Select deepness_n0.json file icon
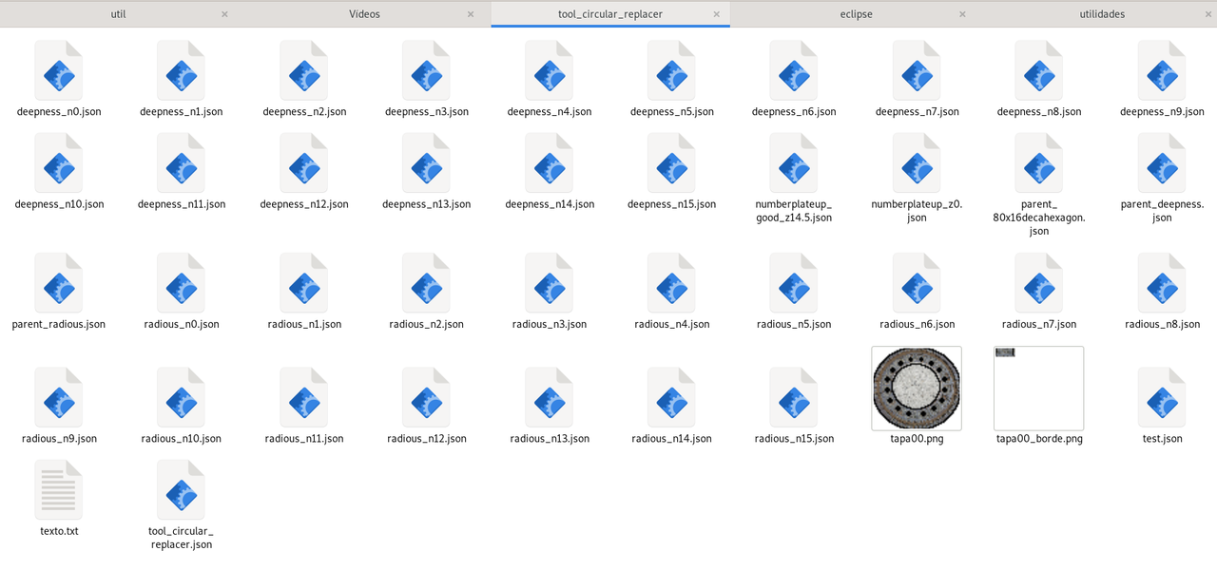Viewport: 1217px width, 570px height. [59, 70]
